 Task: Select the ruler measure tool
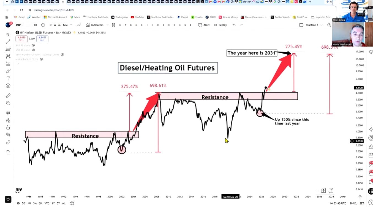[8, 96]
